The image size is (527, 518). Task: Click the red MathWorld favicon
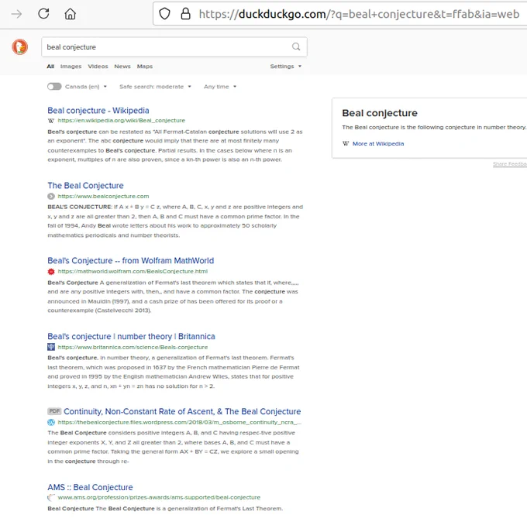coord(50,271)
